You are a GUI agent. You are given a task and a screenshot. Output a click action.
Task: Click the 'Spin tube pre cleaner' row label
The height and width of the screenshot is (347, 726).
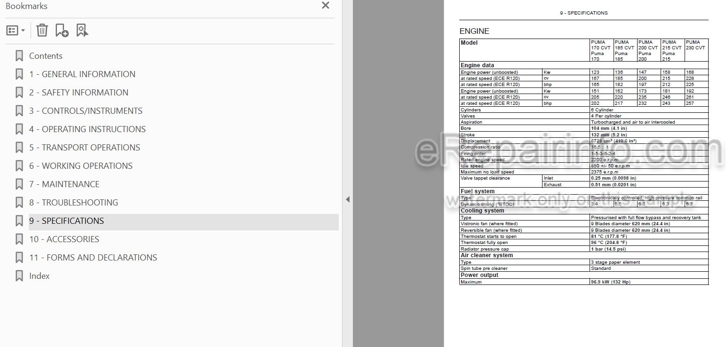484,268
